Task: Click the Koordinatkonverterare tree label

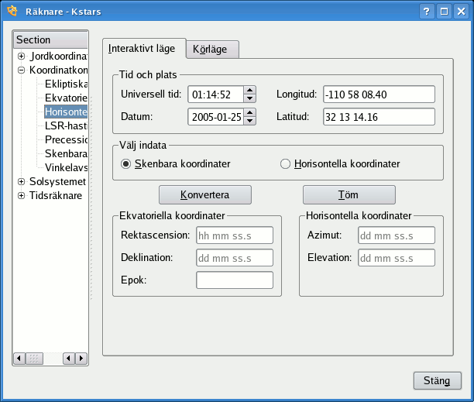Action: pyautogui.click(x=59, y=70)
